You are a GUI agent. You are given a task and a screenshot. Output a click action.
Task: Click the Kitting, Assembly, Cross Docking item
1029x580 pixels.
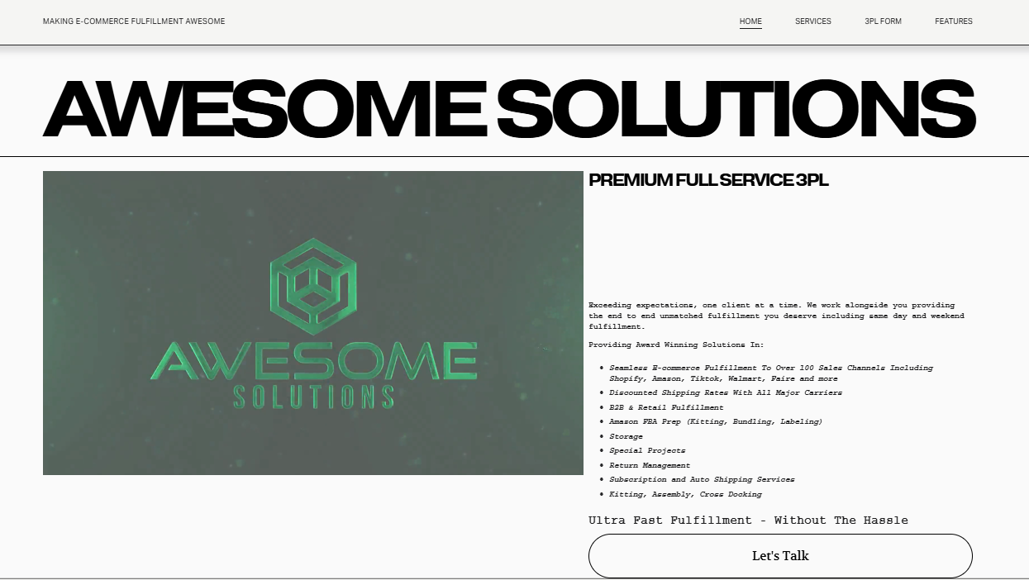(684, 494)
